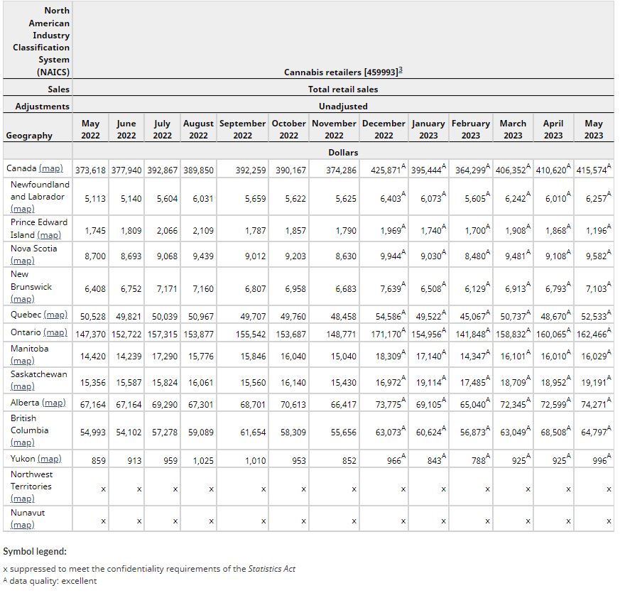Click the September 2022 column header
This screenshot has width=620, height=593.
[x=242, y=129]
